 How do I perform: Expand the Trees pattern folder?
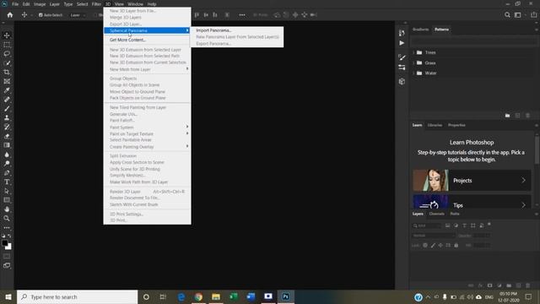point(413,52)
